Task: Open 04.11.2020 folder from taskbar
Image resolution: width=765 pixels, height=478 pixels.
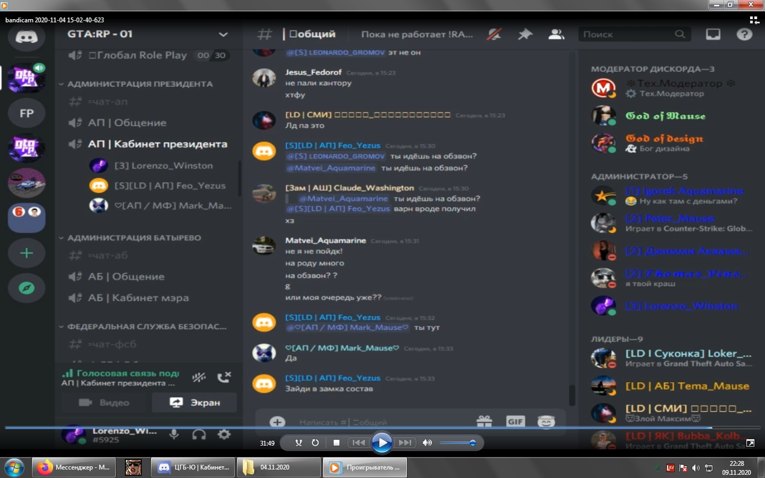Action: (x=279, y=467)
